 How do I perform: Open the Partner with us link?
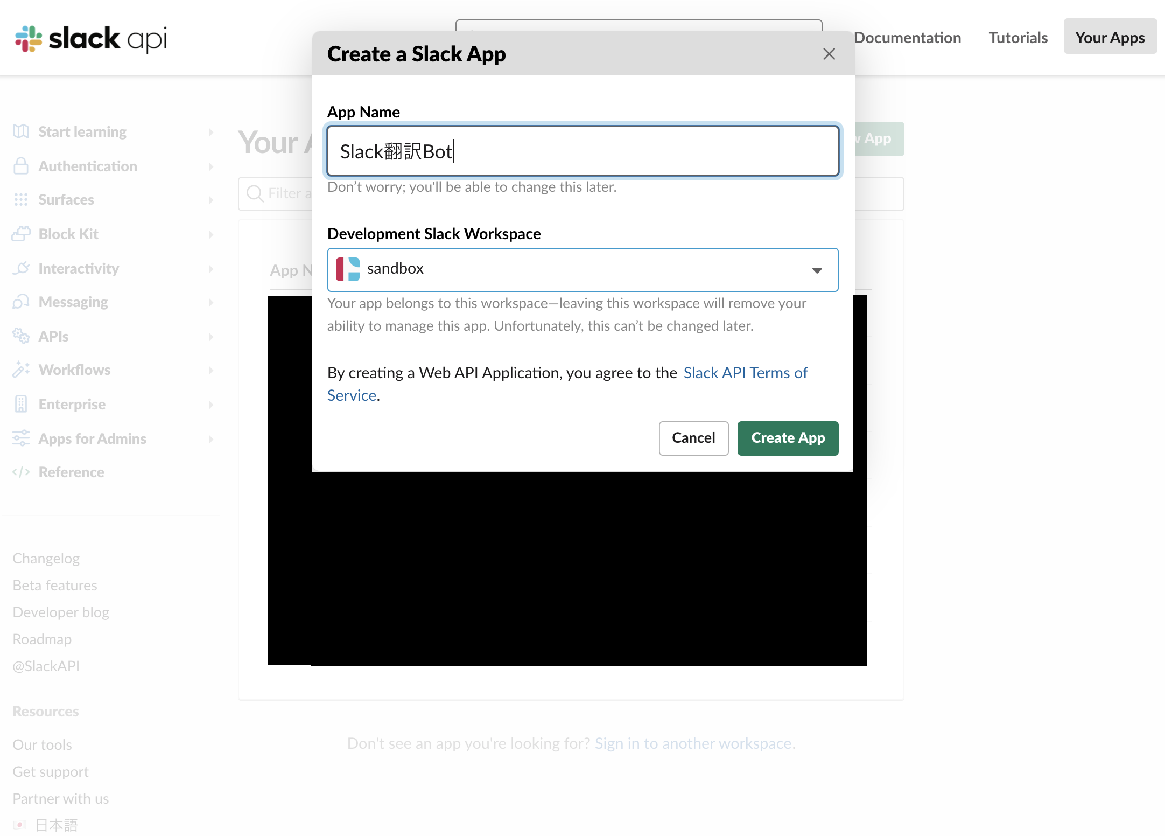[61, 798]
